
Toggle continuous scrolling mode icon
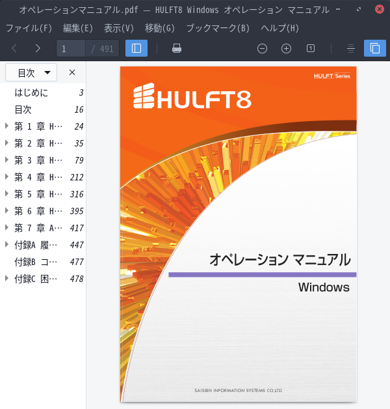click(x=351, y=48)
